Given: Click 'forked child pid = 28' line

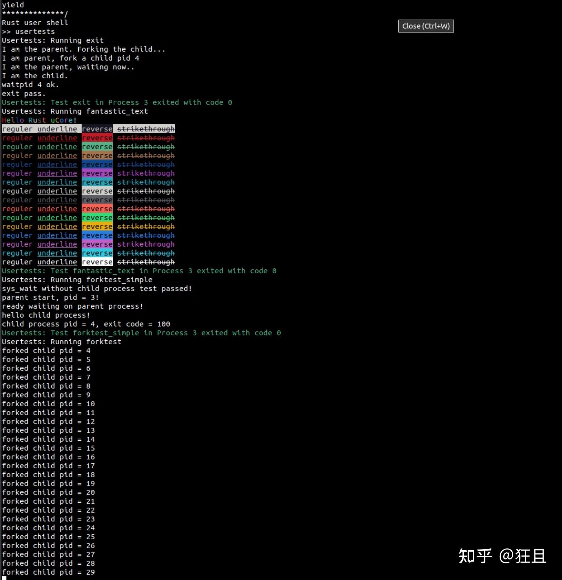Looking at the screenshot, I should click(x=49, y=563).
